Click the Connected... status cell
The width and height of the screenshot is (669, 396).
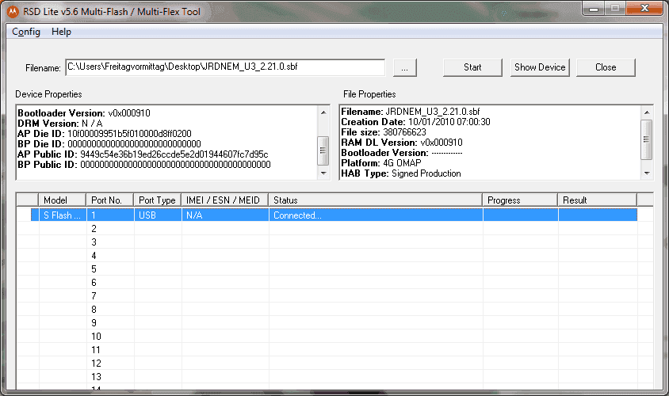click(x=376, y=215)
